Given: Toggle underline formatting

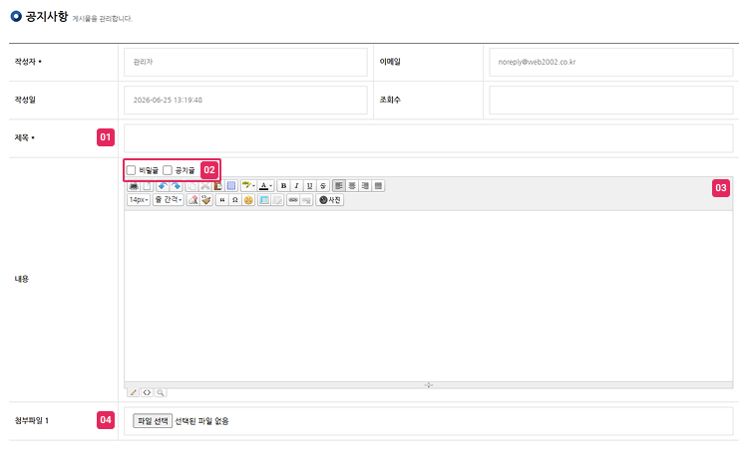Looking at the screenshot, I should tap(310, 186).
